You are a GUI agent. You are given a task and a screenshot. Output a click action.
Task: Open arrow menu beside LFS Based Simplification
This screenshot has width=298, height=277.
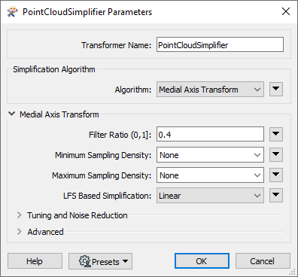[276, 195]
